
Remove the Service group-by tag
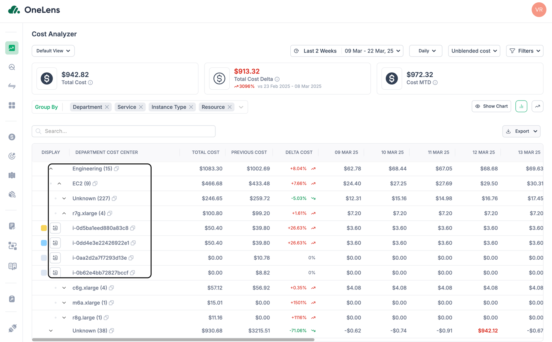(x=141, y=107)
